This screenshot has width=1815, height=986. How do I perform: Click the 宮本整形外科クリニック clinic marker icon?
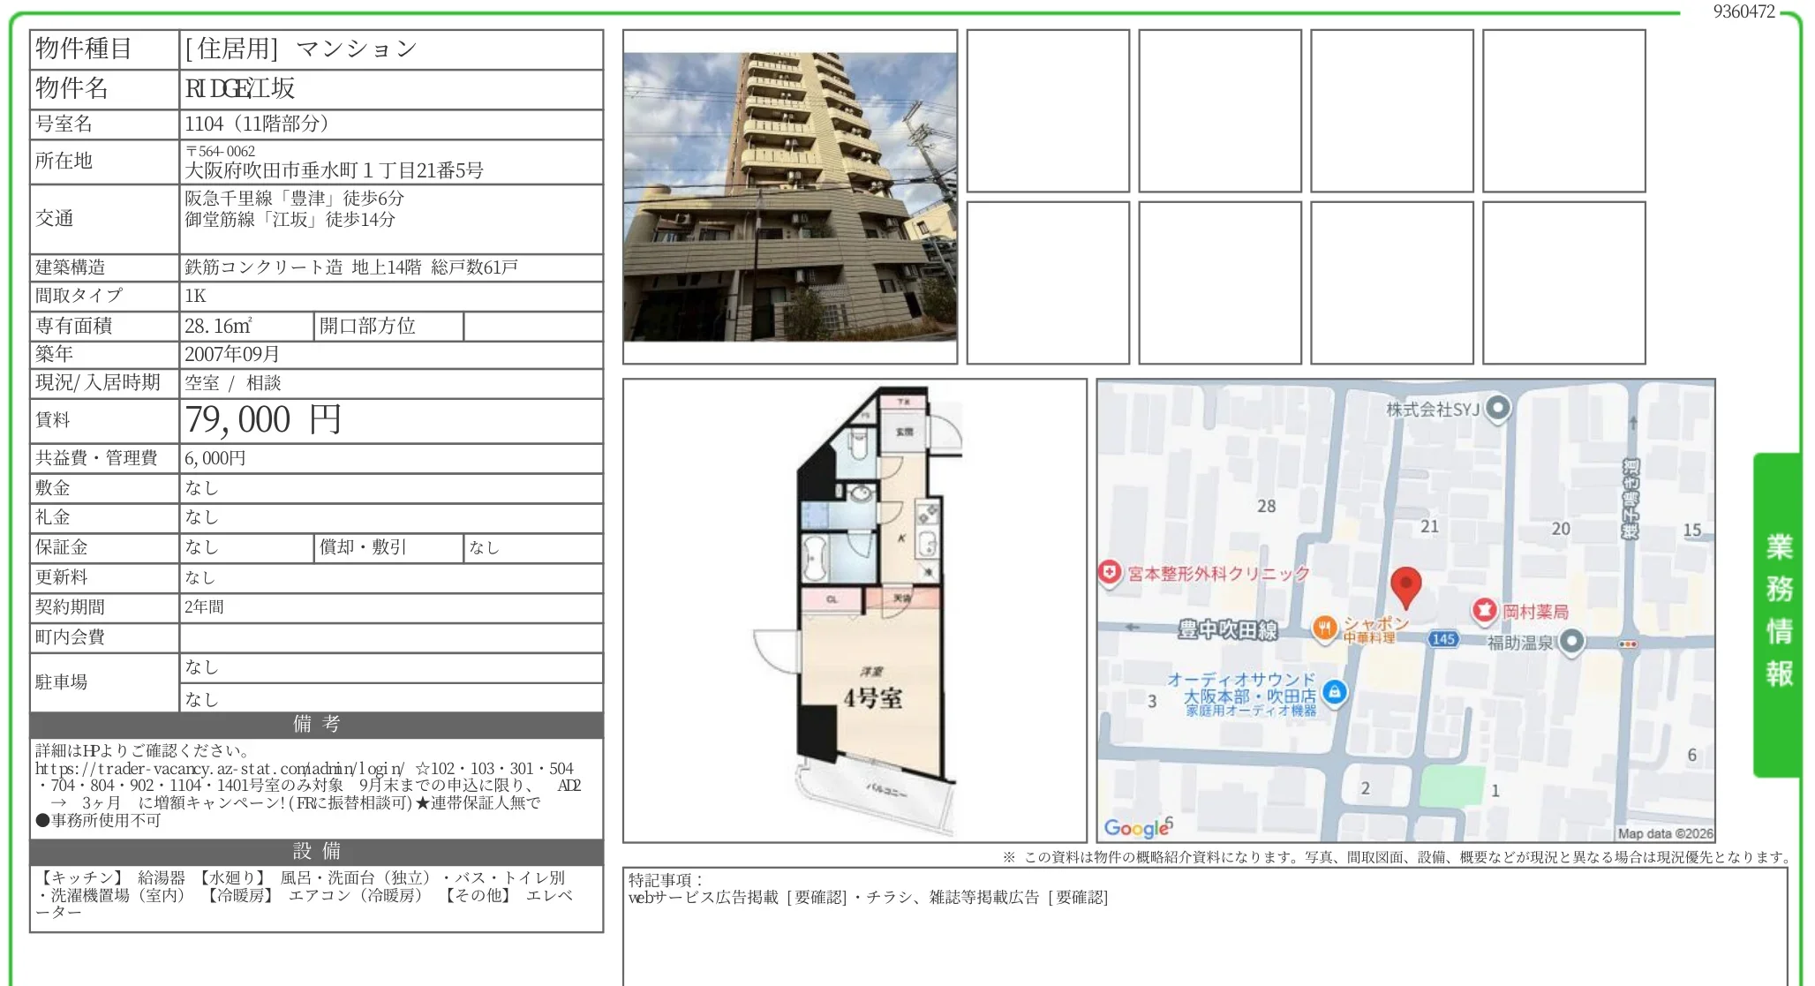[x=1110, y=573]
